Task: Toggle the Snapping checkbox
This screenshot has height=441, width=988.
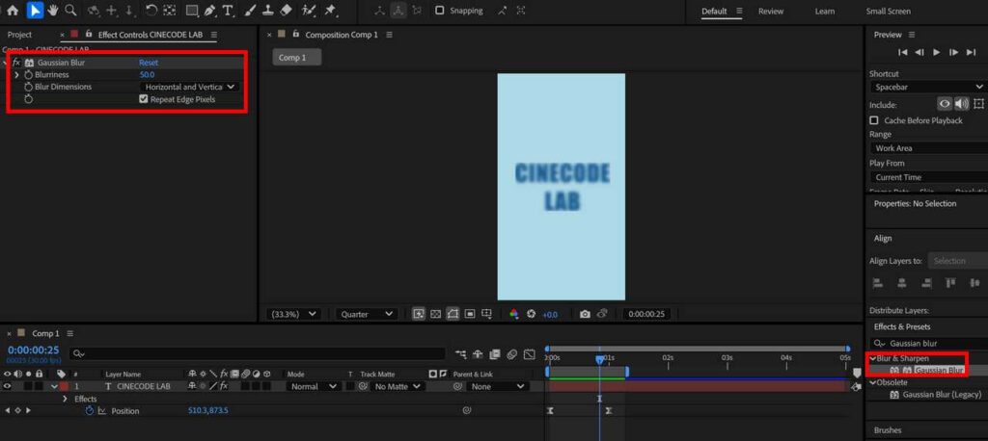Action: (x=439, y=11)
